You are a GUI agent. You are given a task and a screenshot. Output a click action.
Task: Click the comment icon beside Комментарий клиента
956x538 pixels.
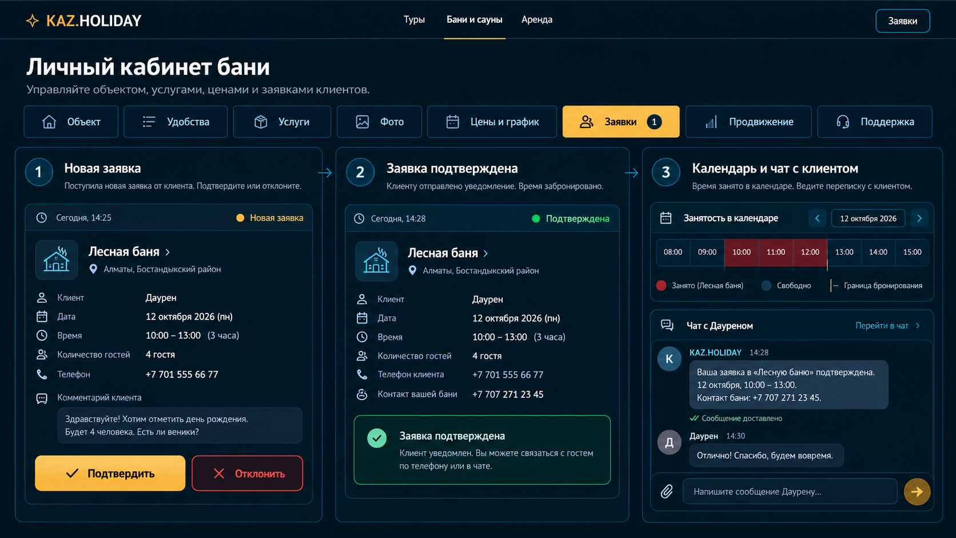click(42, 398)
